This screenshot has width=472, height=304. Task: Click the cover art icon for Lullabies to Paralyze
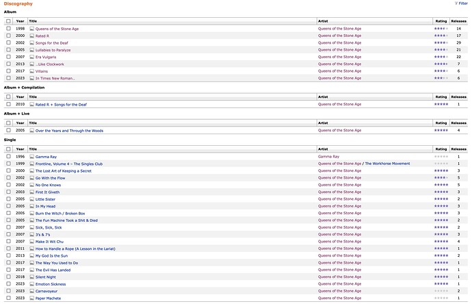point(32,50)
